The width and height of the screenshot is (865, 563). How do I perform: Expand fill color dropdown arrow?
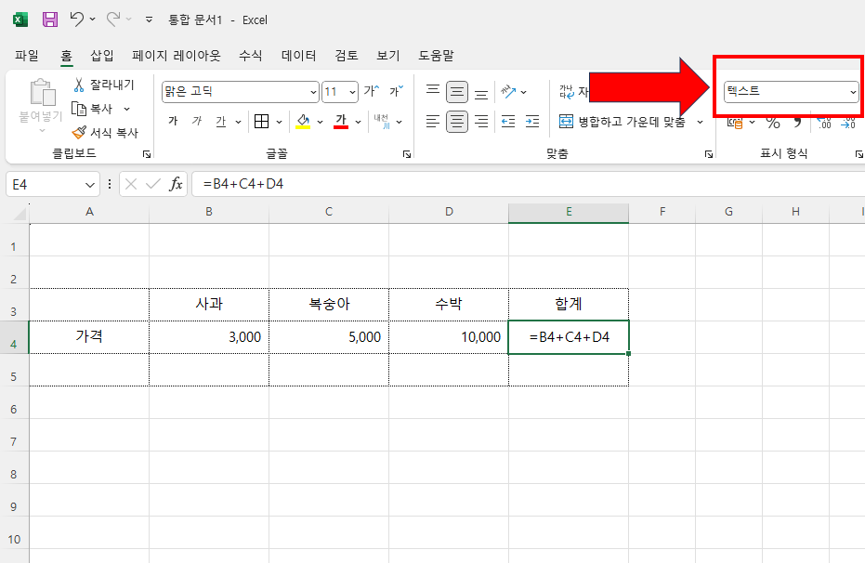click(x=320, y=122)
